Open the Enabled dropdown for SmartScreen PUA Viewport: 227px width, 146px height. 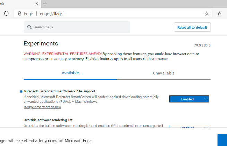[189, 99]
